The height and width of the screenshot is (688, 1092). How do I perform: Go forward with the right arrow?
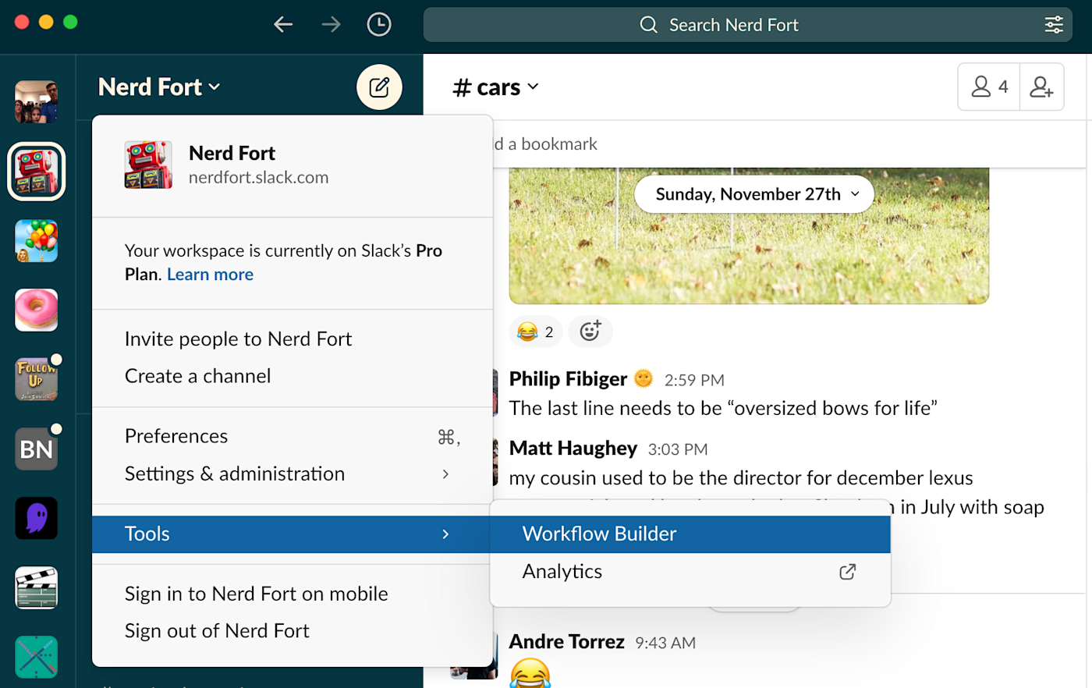[331, 25]
